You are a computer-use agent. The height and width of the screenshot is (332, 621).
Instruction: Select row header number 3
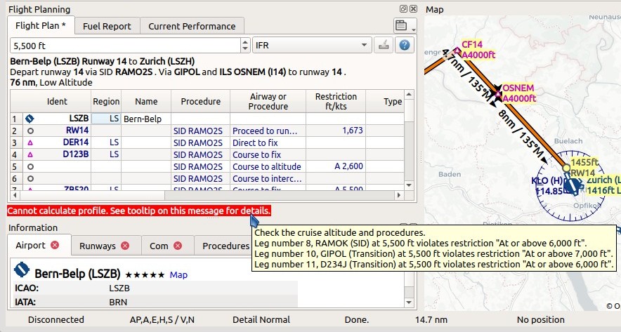tap(16, 143)
